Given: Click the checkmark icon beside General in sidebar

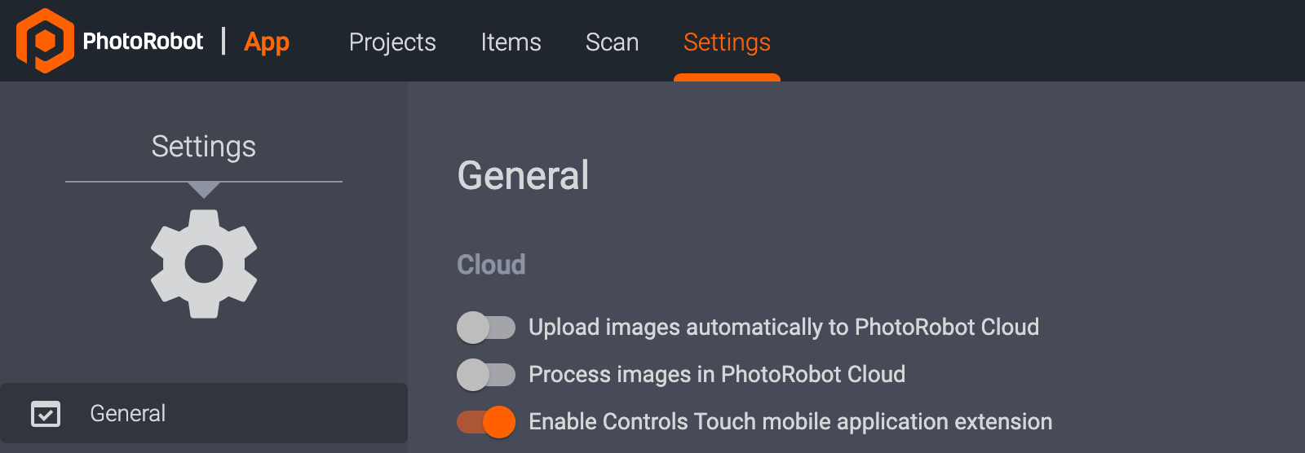Looking at the screenshot, I should click(x=46, y=414).
